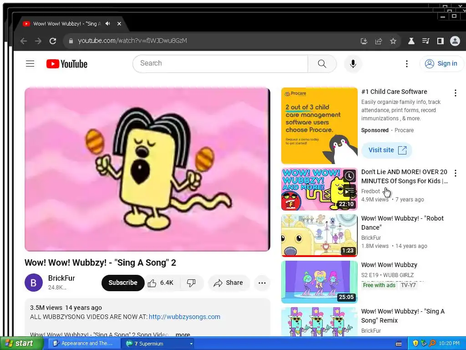Add Don't Lie video to Watch later
This screenshot has width=466, height=350.
(x=349, y=176)
